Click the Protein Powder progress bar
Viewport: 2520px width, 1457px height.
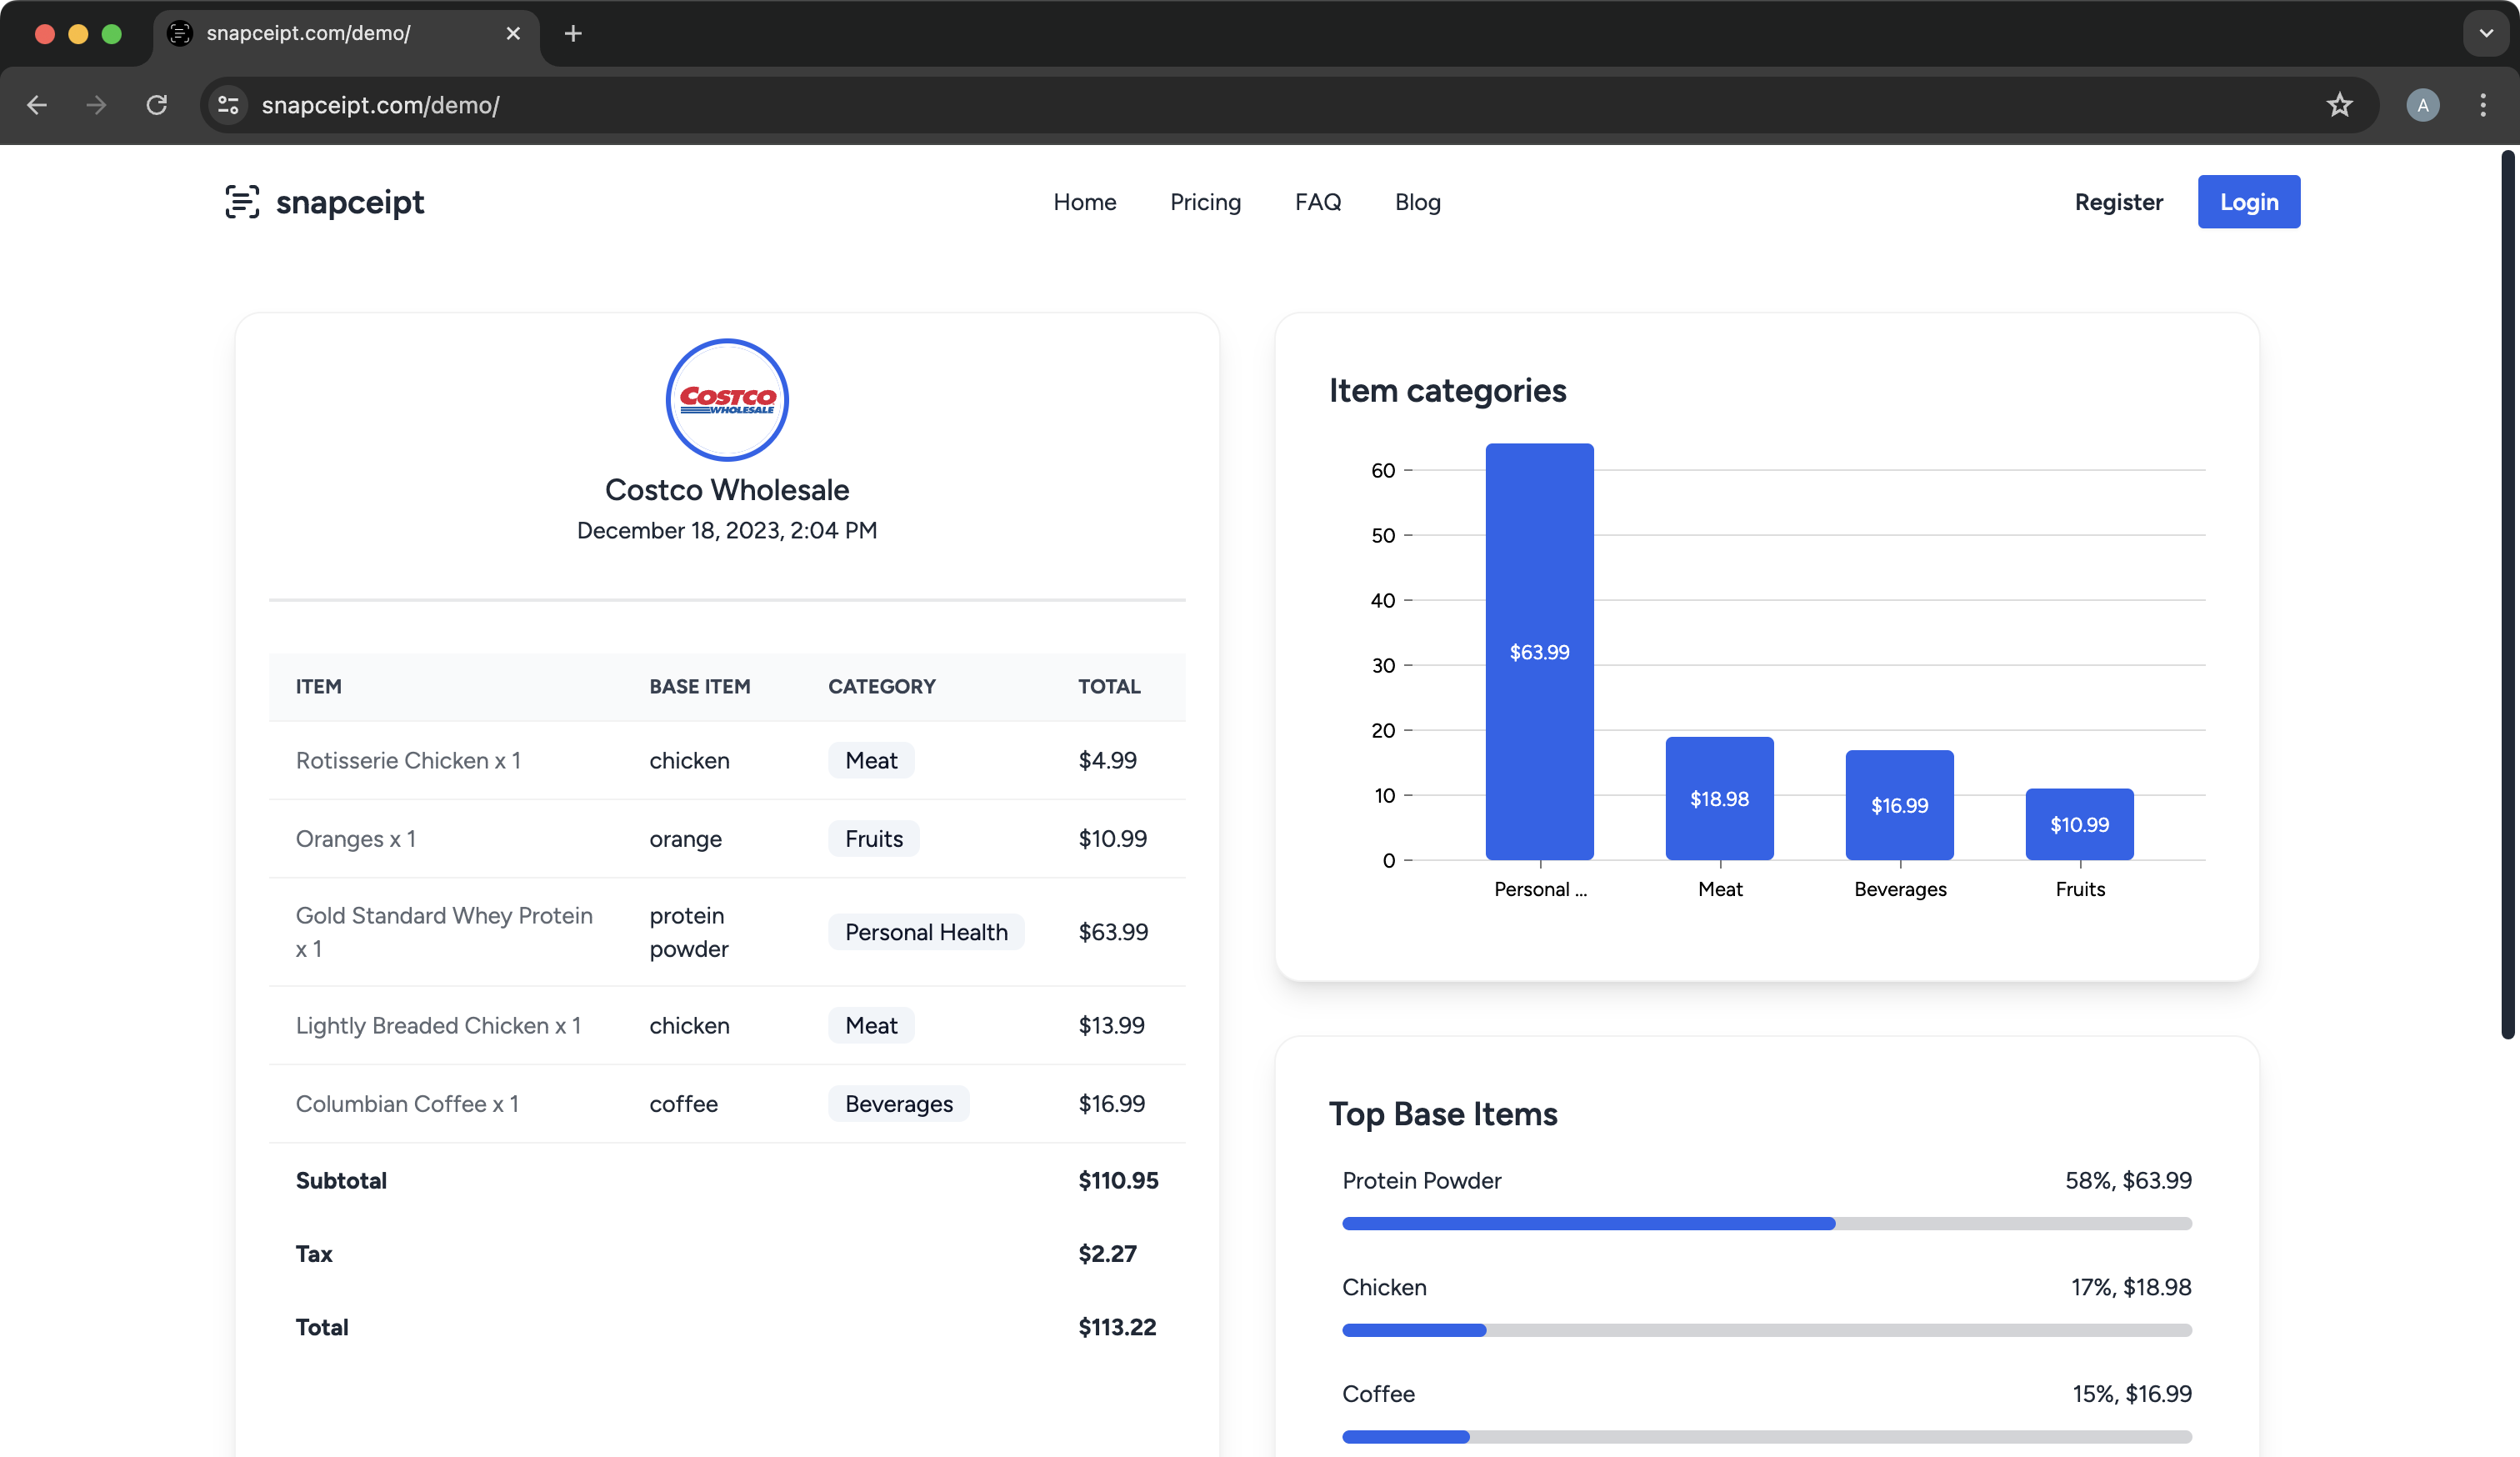pos(1767,1223)
